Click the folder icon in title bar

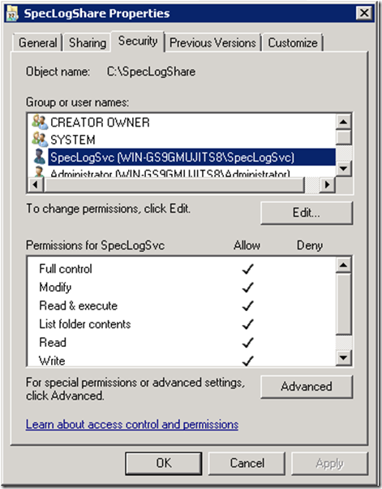click(12, 13)
